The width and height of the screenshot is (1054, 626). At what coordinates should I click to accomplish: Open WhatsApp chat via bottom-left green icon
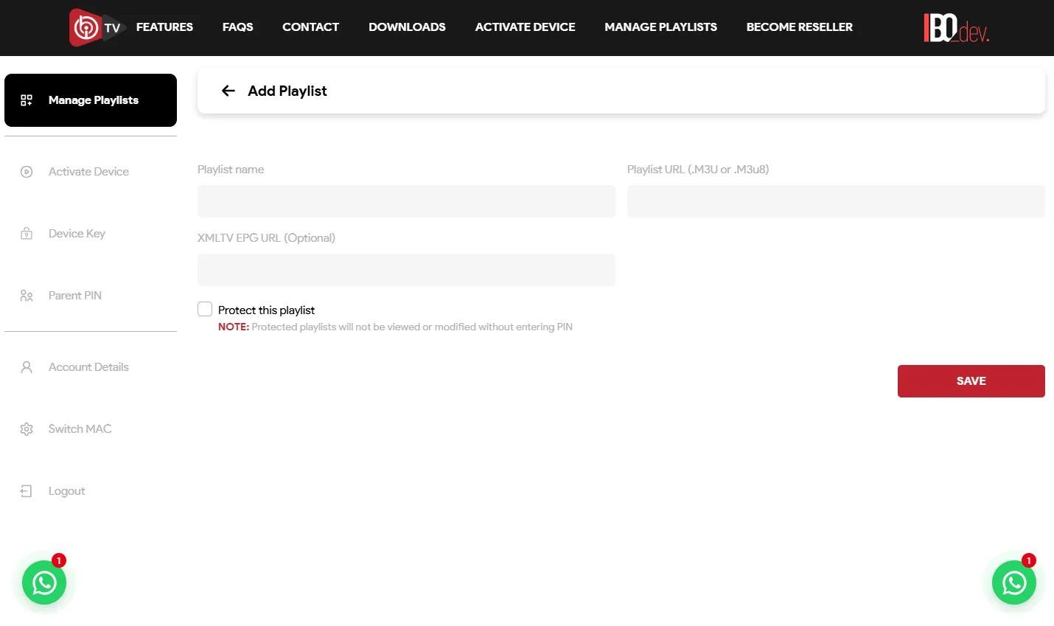pos(44,582)
